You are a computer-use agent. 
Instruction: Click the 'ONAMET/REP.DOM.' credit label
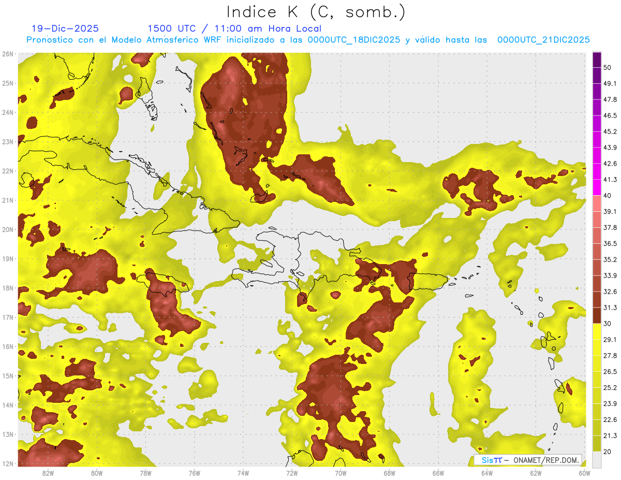point(546,460)
